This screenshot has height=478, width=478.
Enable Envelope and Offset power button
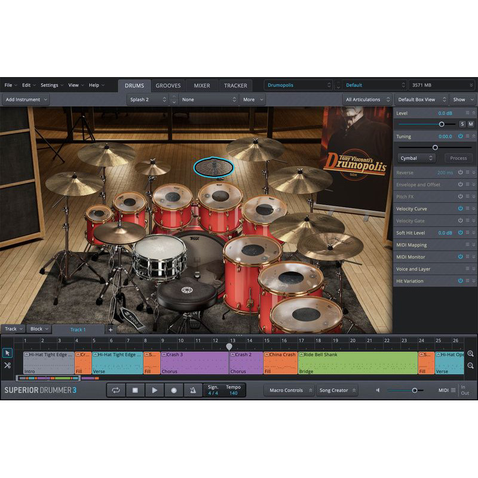pos(460,185)
